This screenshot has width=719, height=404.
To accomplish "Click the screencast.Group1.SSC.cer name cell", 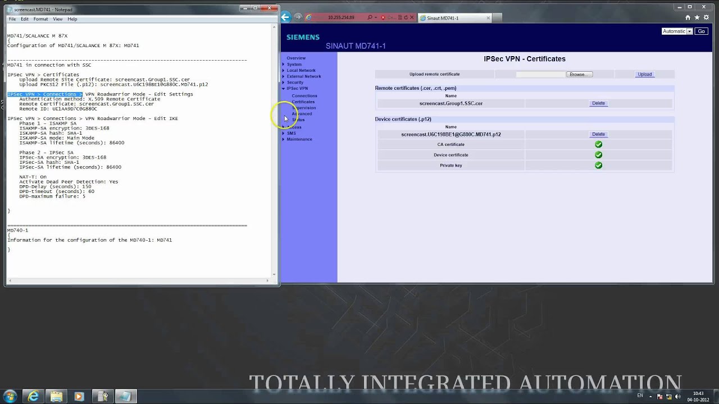I will point(451,103).
